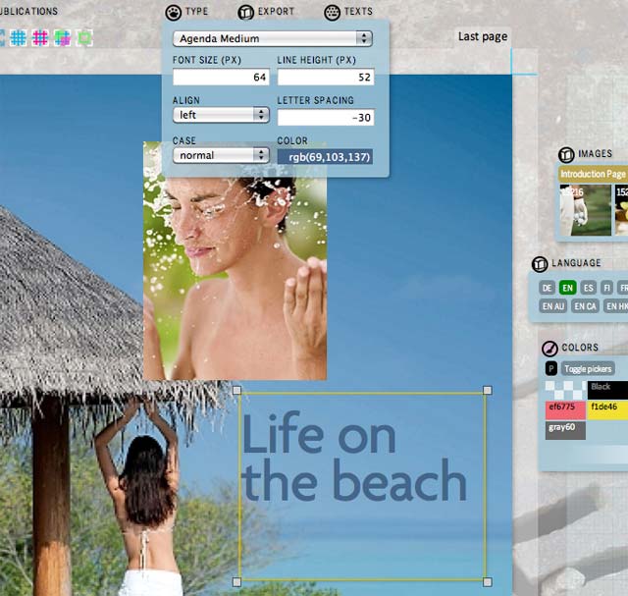Pick the gray60 swatch
Viewport: 628px width, 596px height.
click(x=565, y=430)
